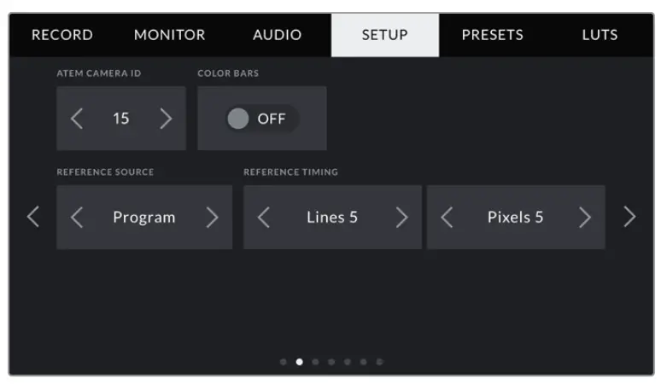Image resolution: width=667 pixels, height=384 pixels.
Task: Decrease the reference timing Pixels value
Action: click(447, 218)
